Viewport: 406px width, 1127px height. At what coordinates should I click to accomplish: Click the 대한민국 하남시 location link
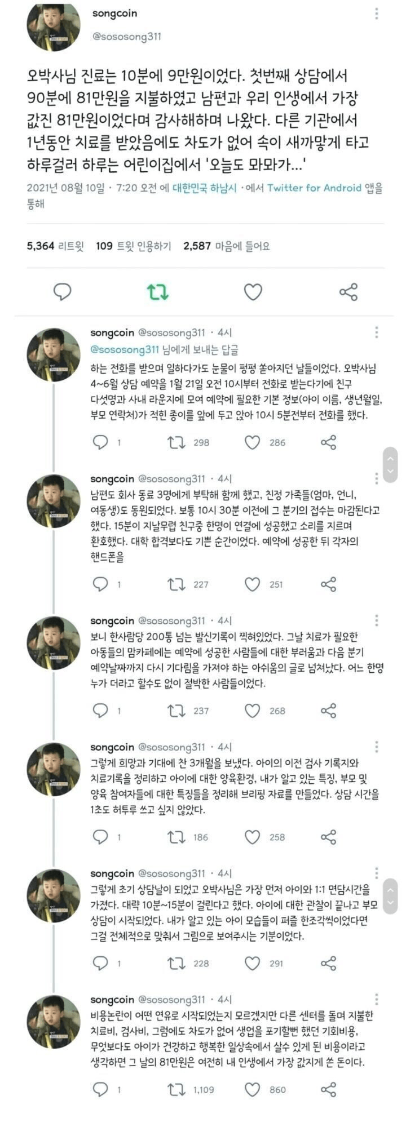click(x=205, y=188)
